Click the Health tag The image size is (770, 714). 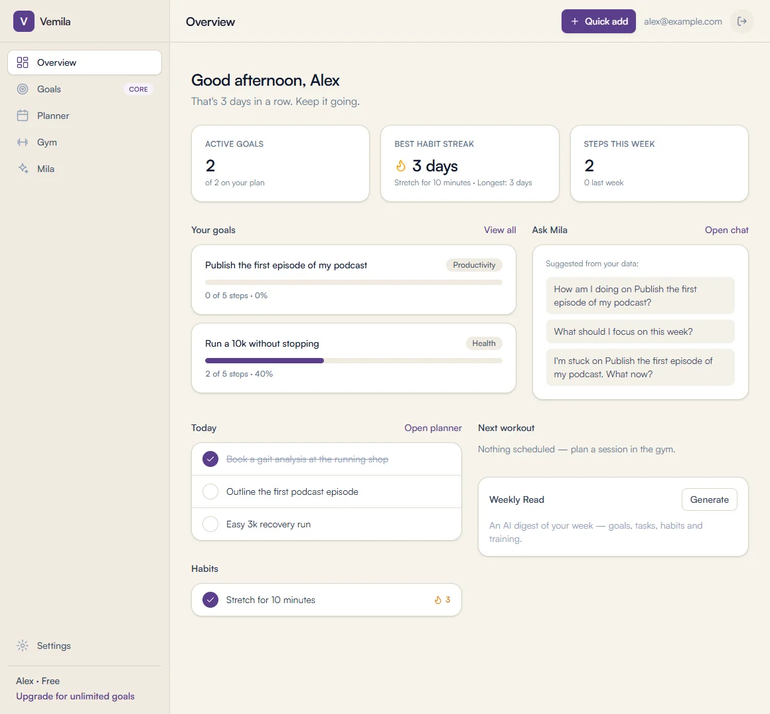point(484,343)
